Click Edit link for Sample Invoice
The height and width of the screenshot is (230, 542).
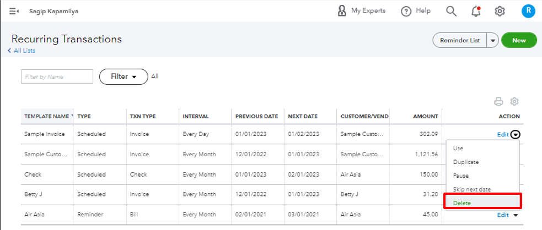pos(502,134)
